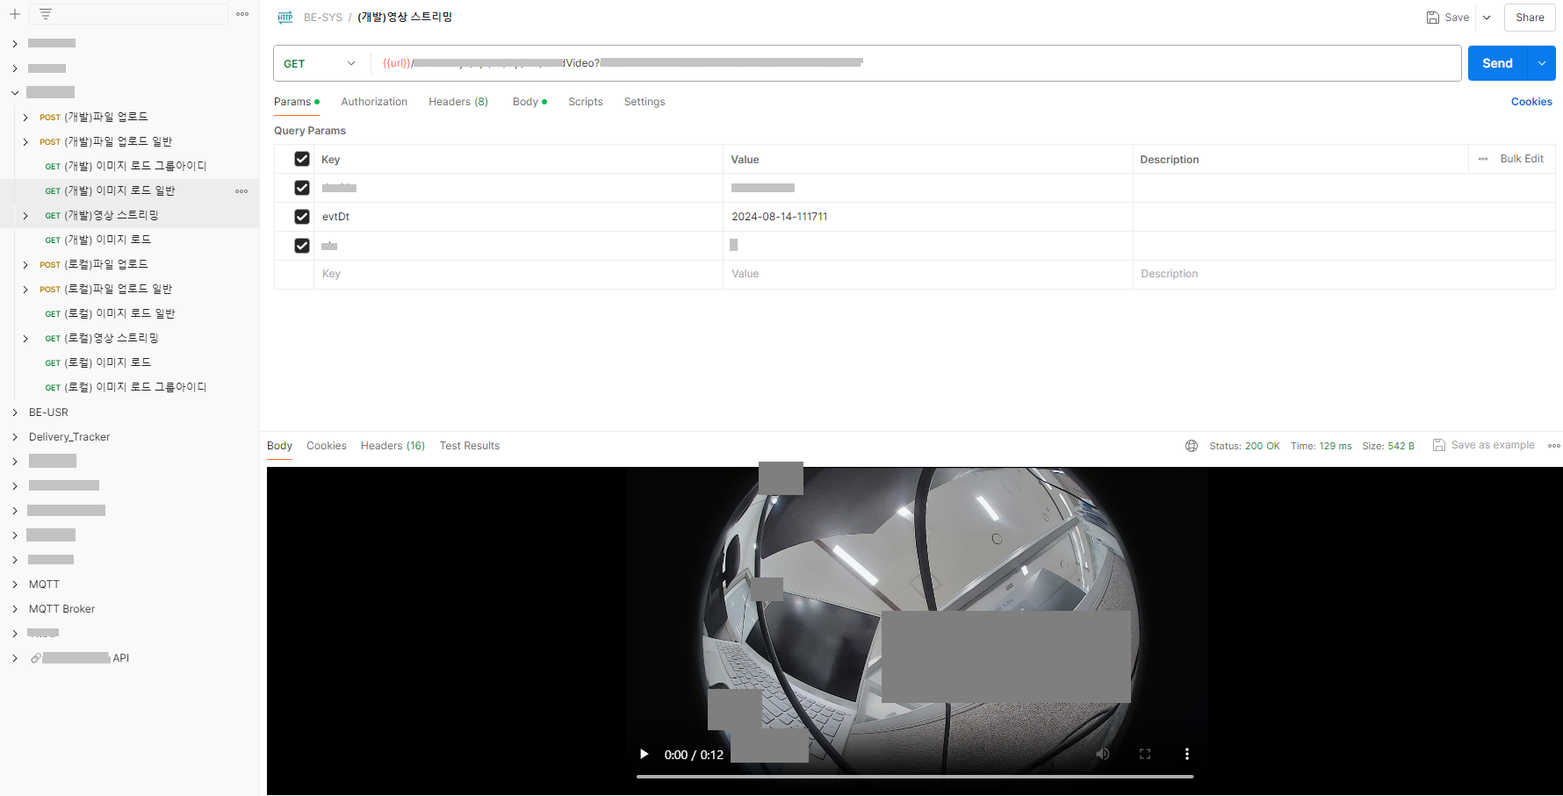Click the link icon beside API collection

tap(35, 657)
